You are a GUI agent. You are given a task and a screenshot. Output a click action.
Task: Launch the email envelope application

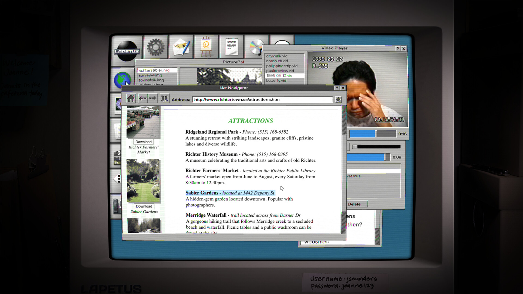click(x=182, y=47)
